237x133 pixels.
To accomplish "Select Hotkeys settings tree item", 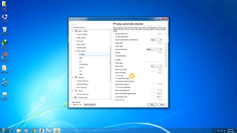I will pyautogui.click(x=82, y=84).
